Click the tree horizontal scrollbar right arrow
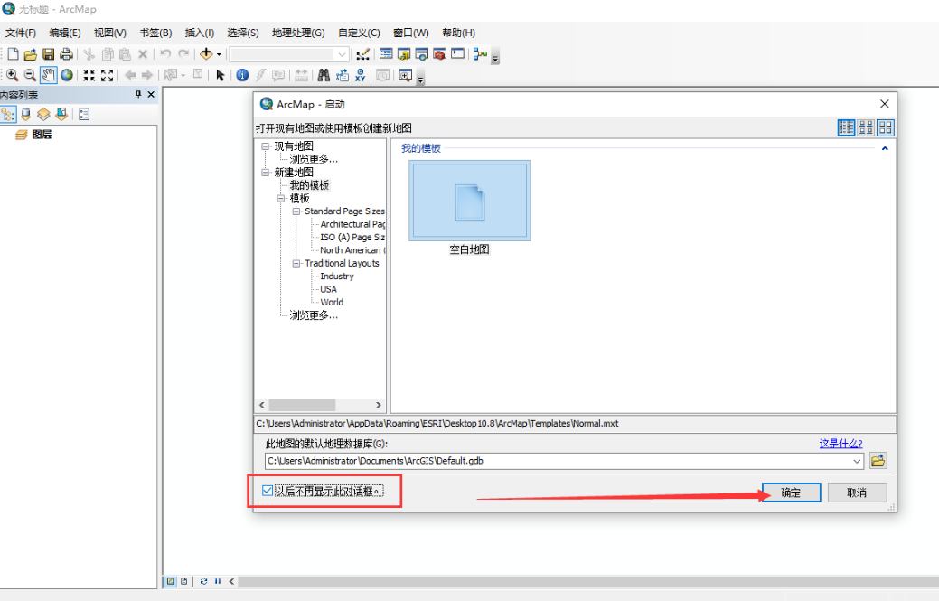This screenshot has width=939, height=601. pos(379,405)
